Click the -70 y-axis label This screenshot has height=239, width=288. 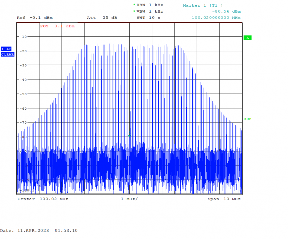(23, 122)
